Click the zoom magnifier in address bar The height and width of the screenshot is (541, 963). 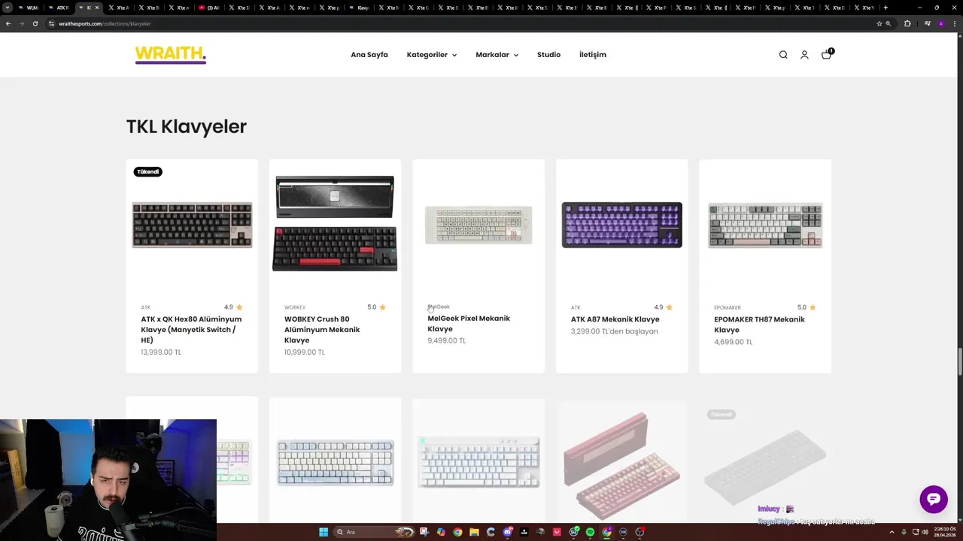[x=889, y=23]
